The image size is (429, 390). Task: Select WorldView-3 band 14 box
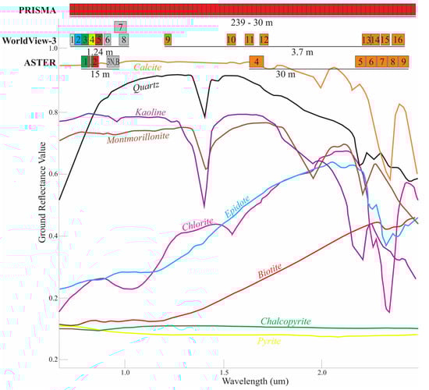375,40
